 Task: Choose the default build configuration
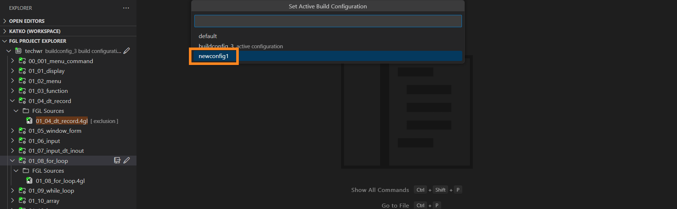pyautogui.click(x=208, y=36)
